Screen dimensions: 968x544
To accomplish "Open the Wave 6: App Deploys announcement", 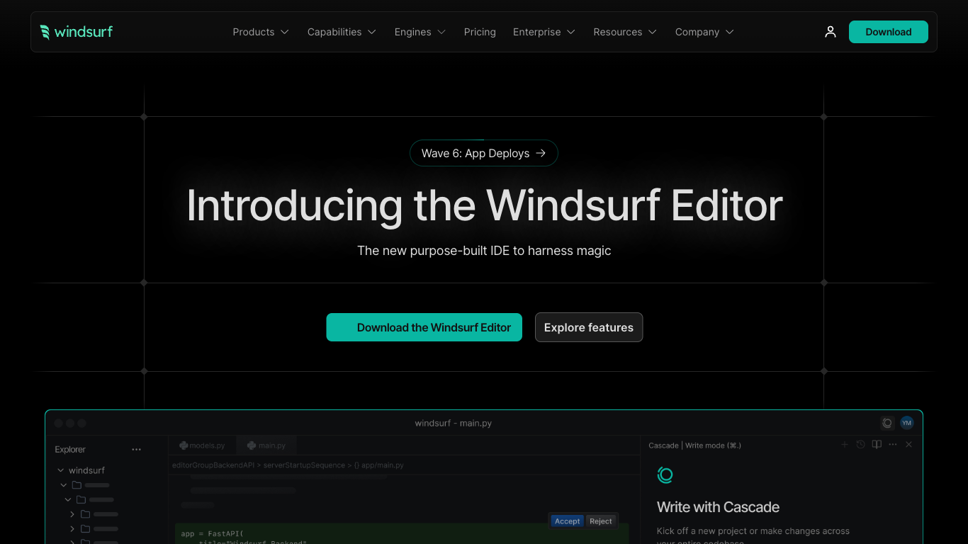I will 484,153.
